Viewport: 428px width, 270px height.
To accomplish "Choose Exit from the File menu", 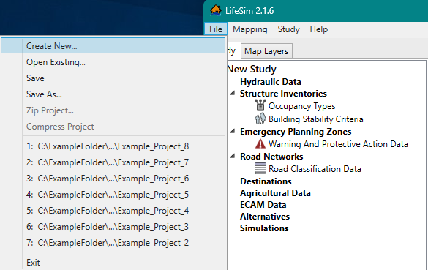I will pyautogui.click(x=113, y=263).
